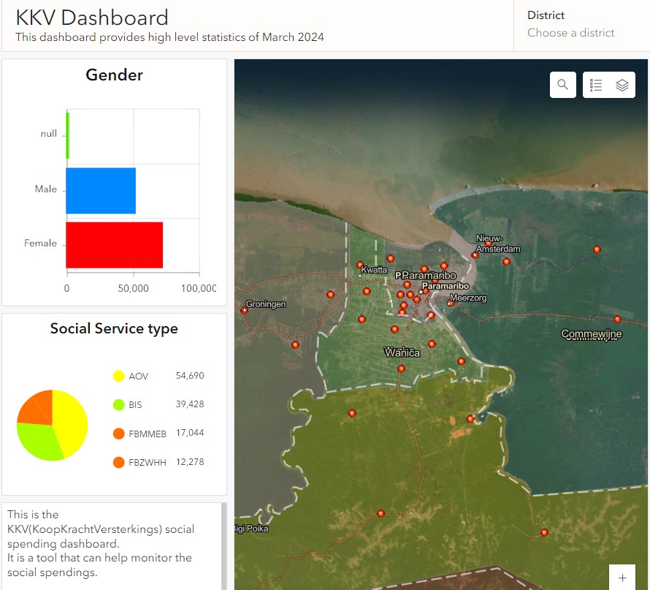Click the red marker near Nieuw-Amsterdam
Image resolution: width=650 pixels, height=590 pixels.
click(475, 255)
